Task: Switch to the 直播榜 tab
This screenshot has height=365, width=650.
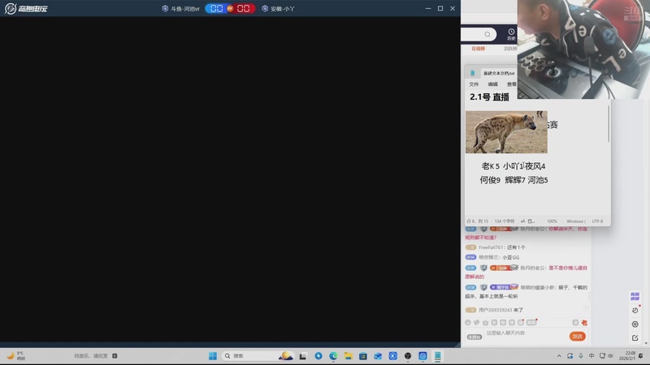Action: [478, 49]
